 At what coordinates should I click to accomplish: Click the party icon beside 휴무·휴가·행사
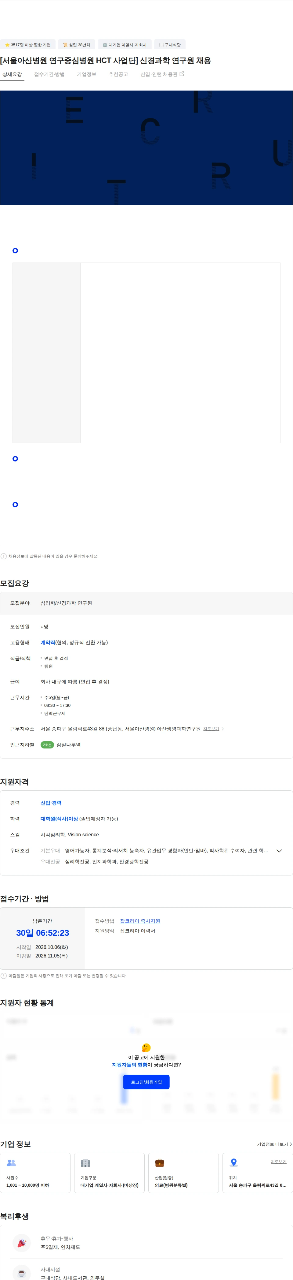21,1243
